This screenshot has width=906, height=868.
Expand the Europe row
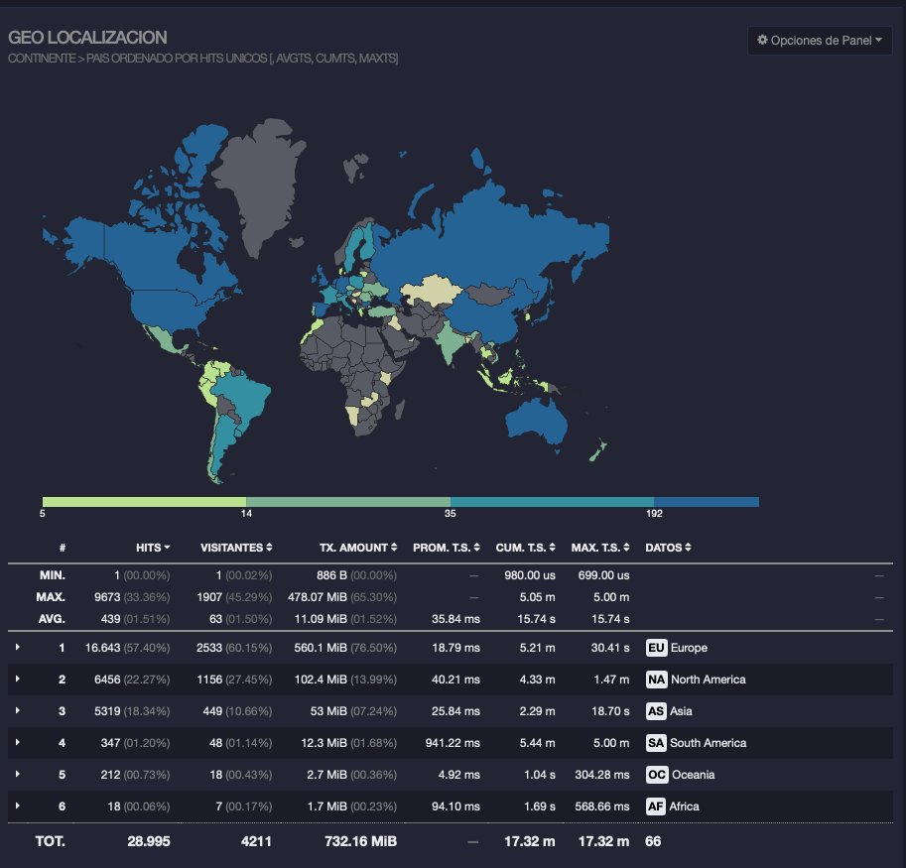17,648
